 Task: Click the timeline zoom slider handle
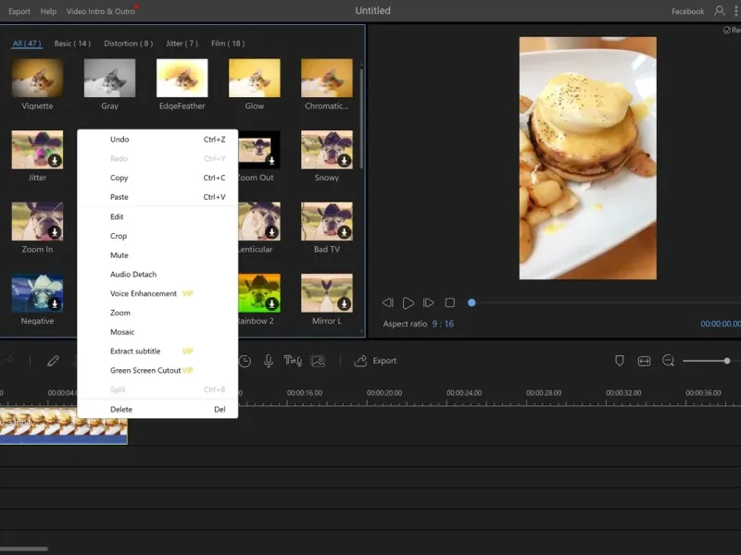727,361
